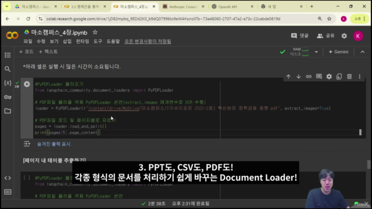Open more cell actions menu
372x209 pixels.
click(359, 77)
